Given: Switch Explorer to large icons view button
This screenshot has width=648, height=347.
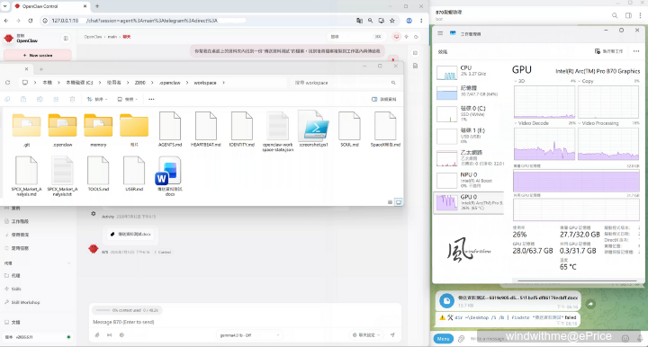Looking at the screenshot, I should coord(399,202).
